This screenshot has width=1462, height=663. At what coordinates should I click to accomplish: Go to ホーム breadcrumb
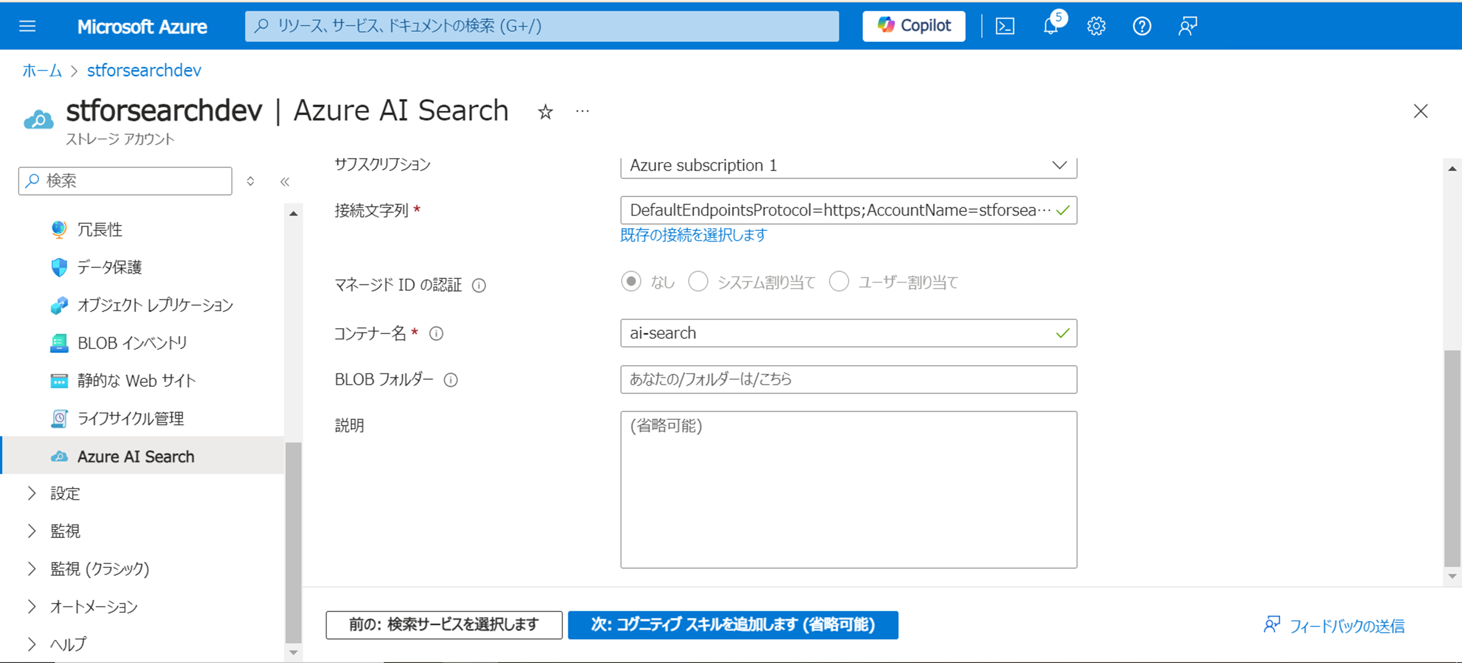(x=42, y=70)
